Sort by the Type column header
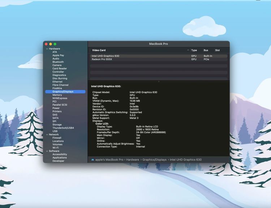Viewport: 271px width, 208px height. (x=194, y=50)
